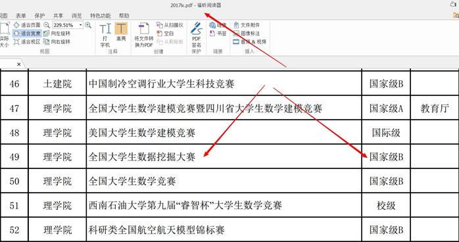Zoom out with the minus magnifier
Viewport: 459px width, 242px height.
pyautogui.click(x=47, y=25)
